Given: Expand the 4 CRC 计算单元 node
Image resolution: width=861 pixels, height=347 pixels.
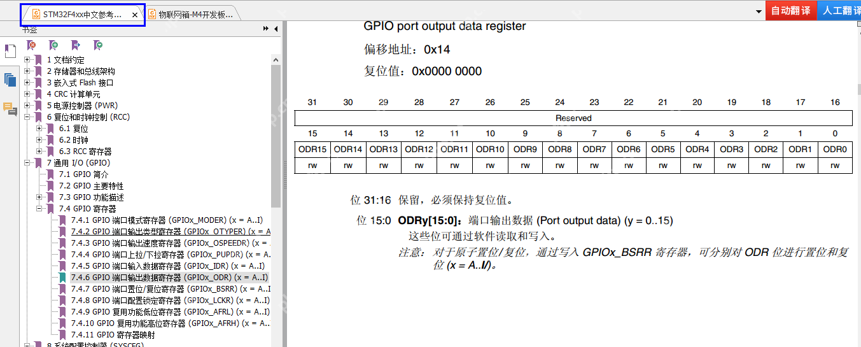Looking at the screenshot, I should (27, 94).
